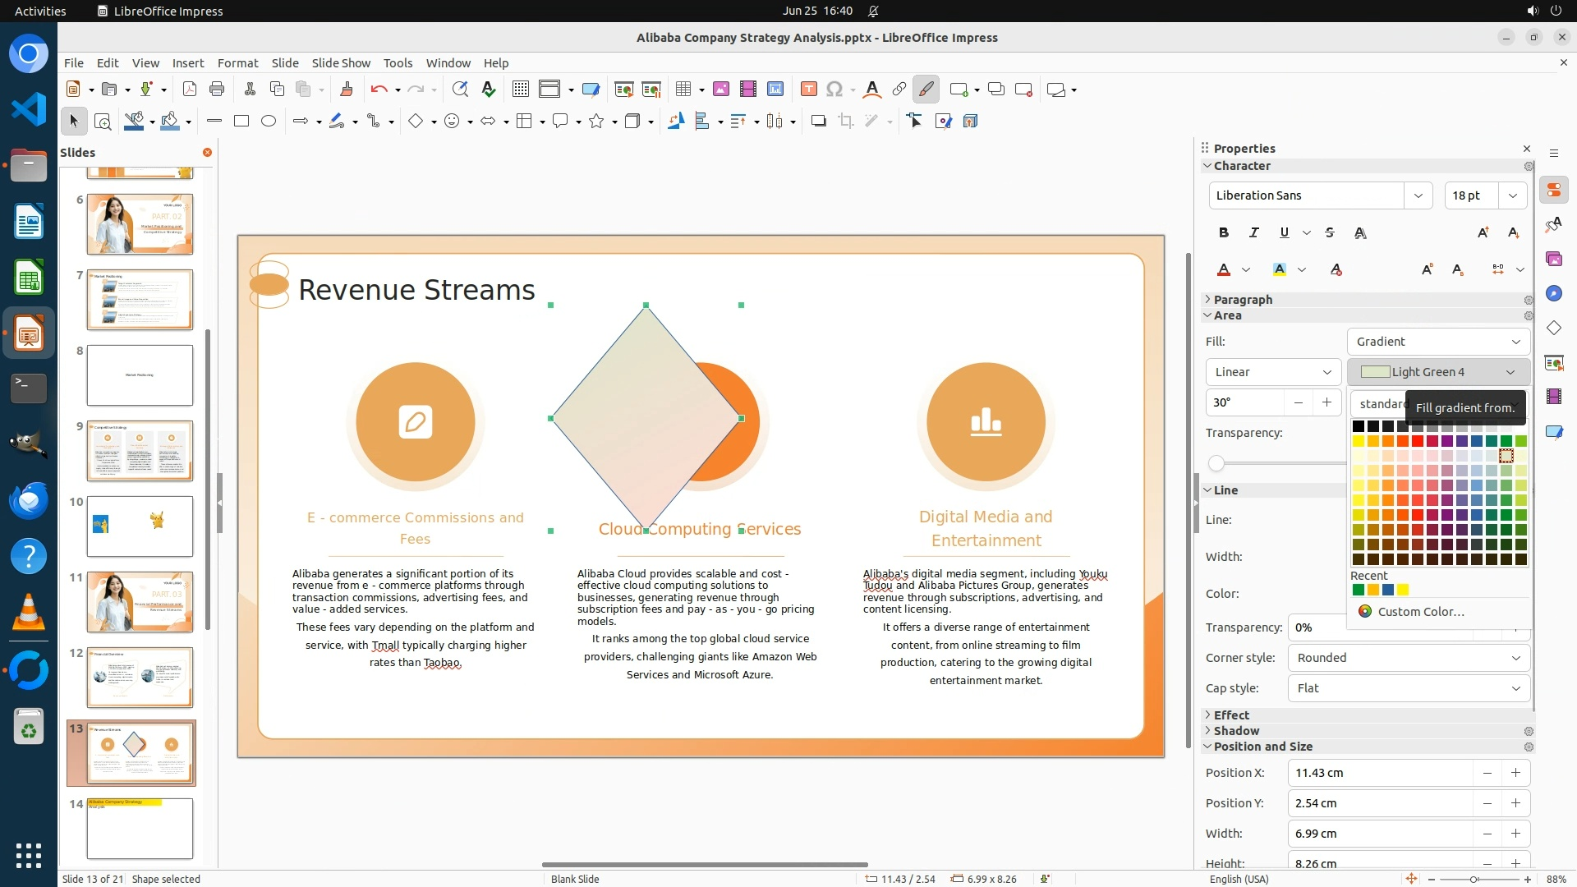Image resolution: width=1577 pixels, height=887 pixels.
Task: Pick the black swatch in palette
Action: [1359, 426]
